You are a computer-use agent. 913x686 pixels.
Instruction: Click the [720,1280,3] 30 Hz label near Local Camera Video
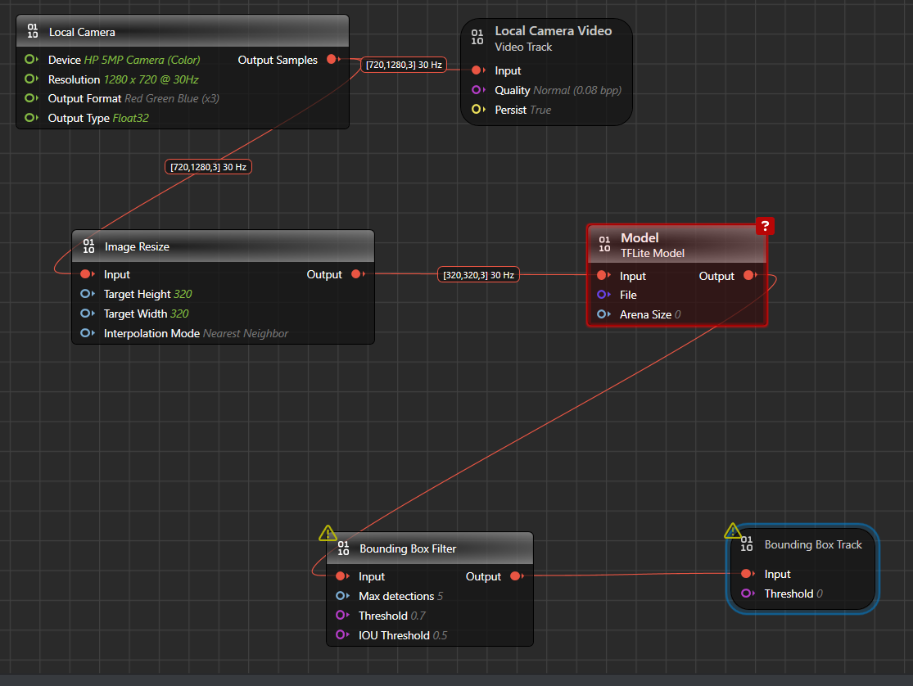pyautogui.click(x=405, y=65)
